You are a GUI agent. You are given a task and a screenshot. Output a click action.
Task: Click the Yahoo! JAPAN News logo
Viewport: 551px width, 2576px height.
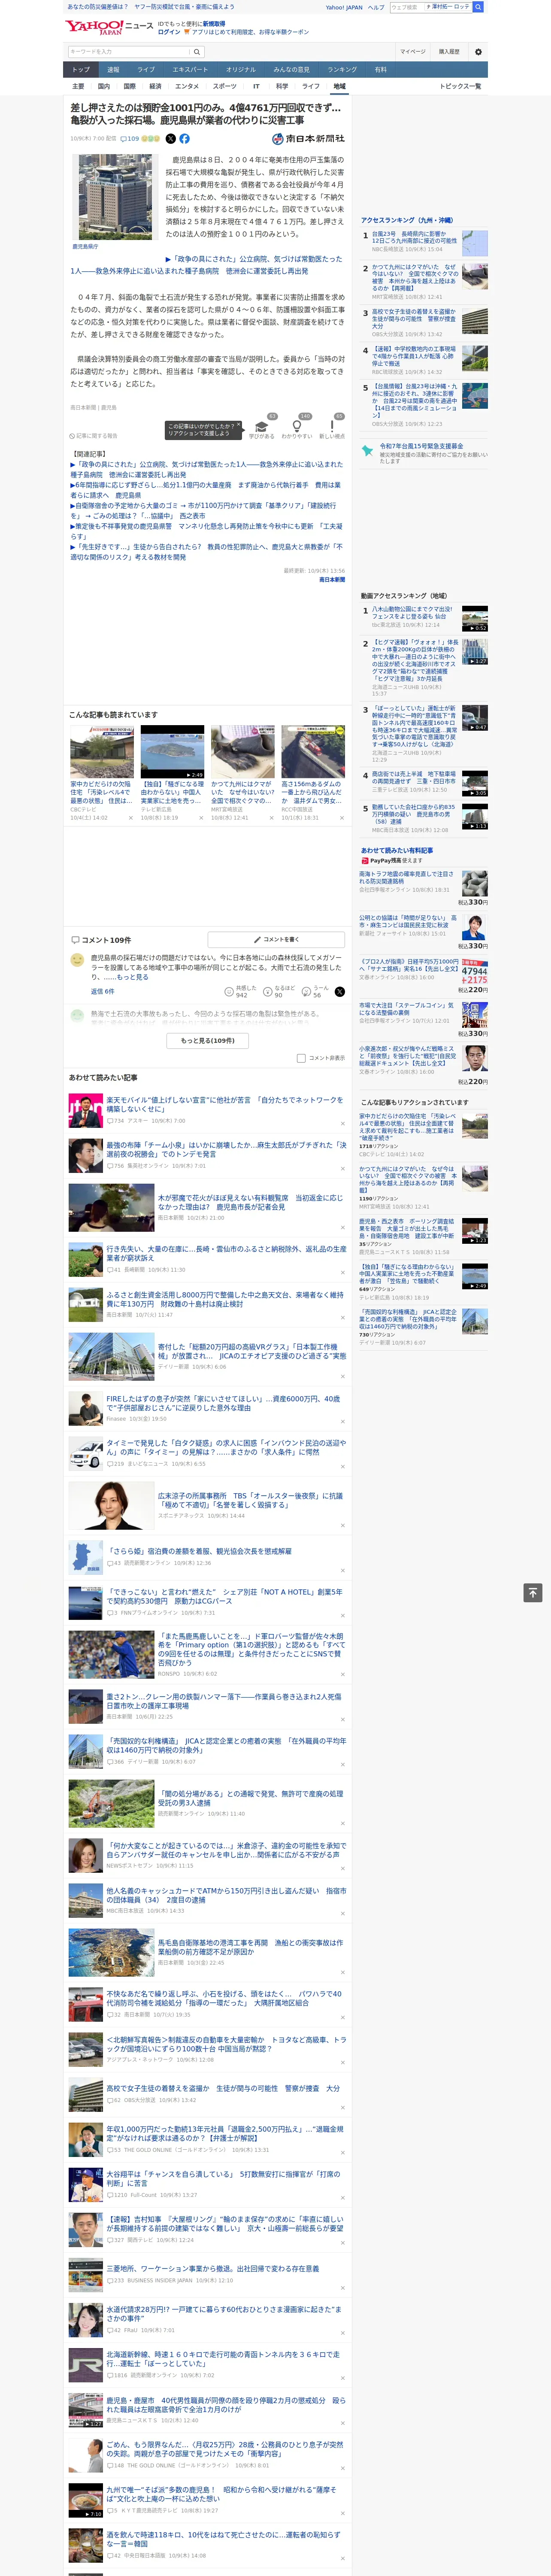(x=109, y=27)
